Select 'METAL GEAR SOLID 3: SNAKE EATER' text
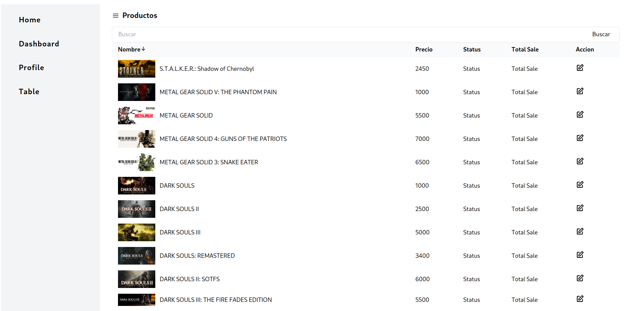Screen dimensions: 629x311 [x=209, y=162]
